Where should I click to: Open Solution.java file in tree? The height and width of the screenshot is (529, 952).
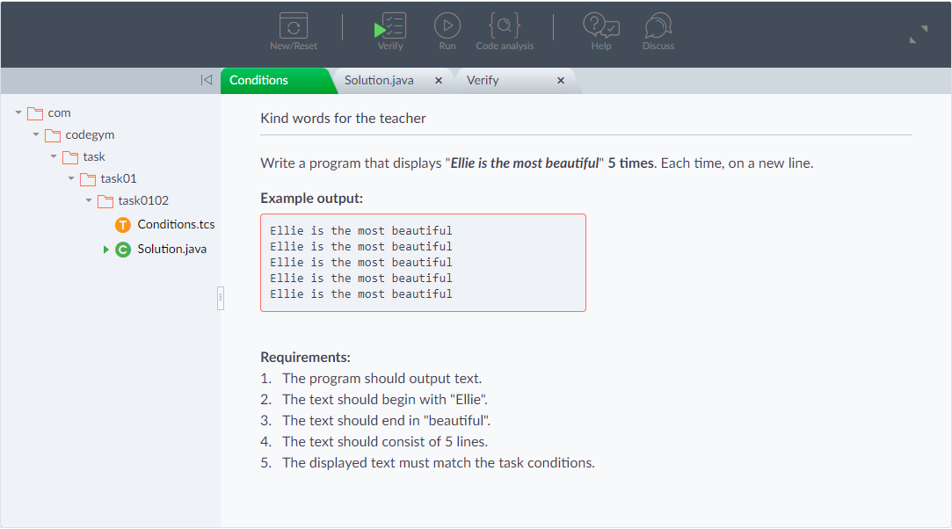point(171,249)
